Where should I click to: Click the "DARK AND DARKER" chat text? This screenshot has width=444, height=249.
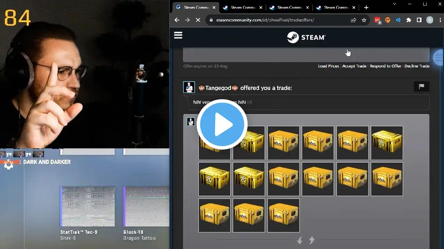[47, 162]
